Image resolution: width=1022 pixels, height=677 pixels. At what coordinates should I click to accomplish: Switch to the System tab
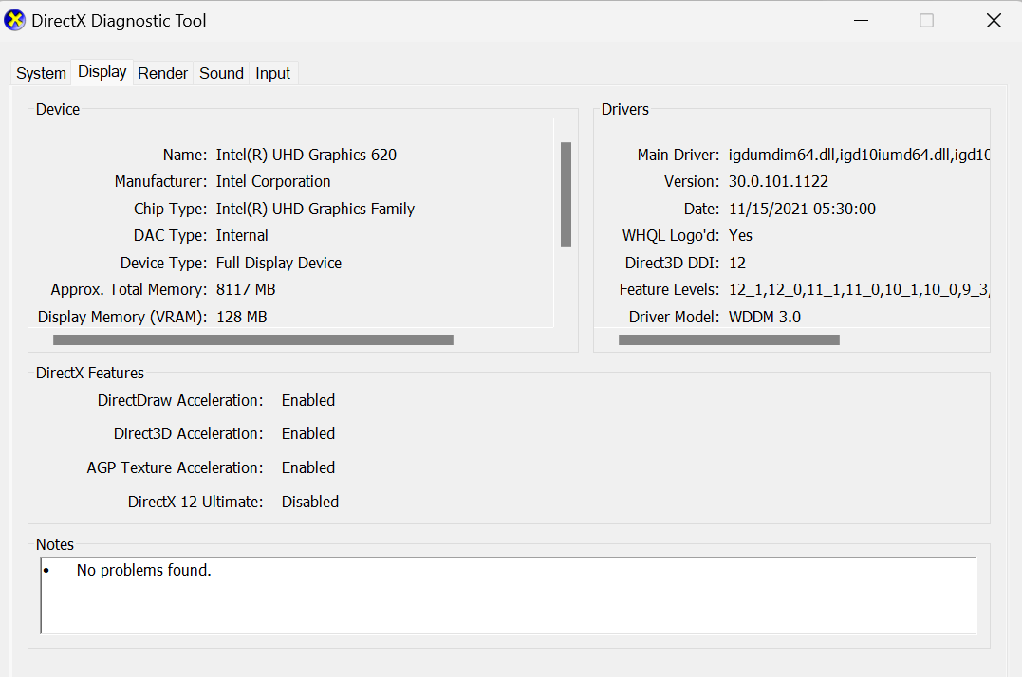click(41, 73)
